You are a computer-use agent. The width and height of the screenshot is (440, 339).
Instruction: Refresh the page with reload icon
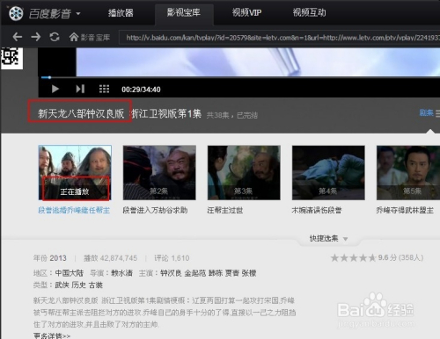click(x=55, y=37)
